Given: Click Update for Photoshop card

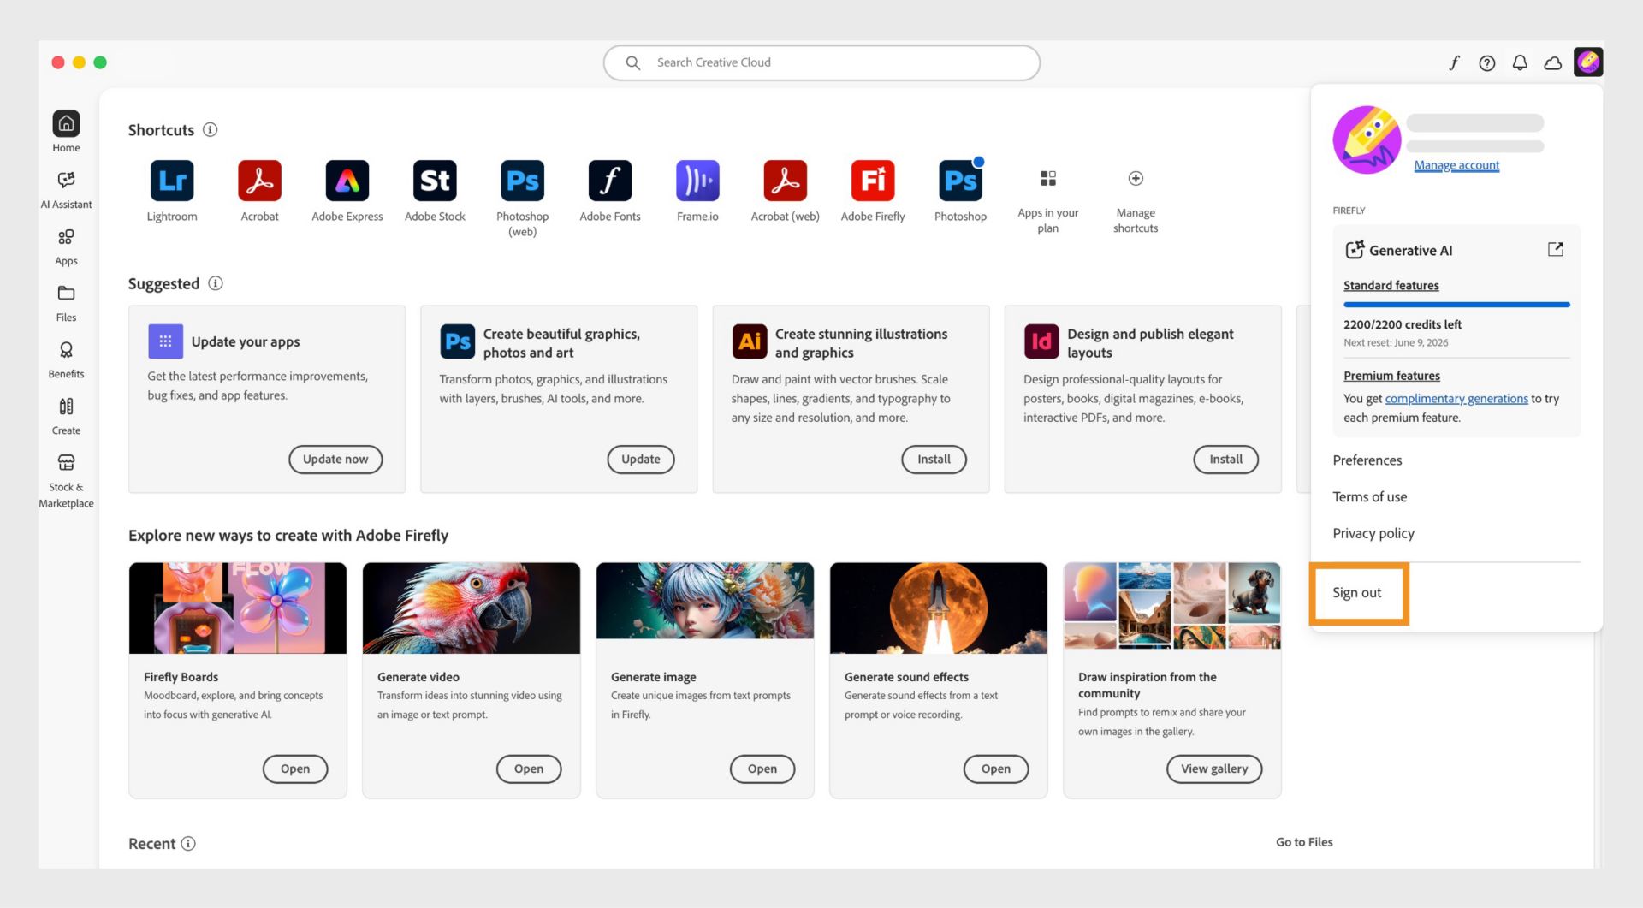Looking at the screenshot, I should tap(641, 459).
